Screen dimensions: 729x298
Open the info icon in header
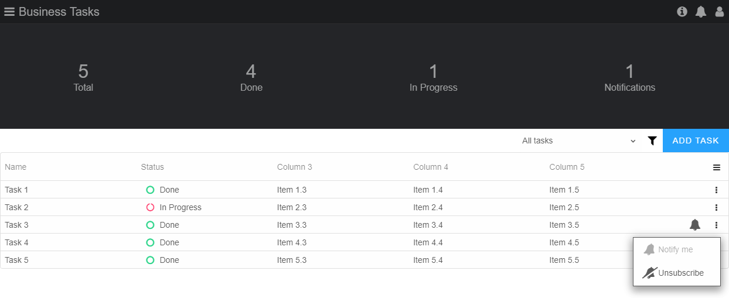point(682,12)
